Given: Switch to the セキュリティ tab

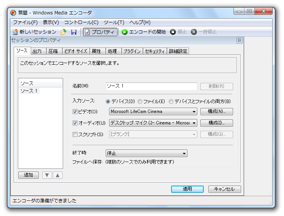Looking at the screenshot, I should click(x=155, y=51).
